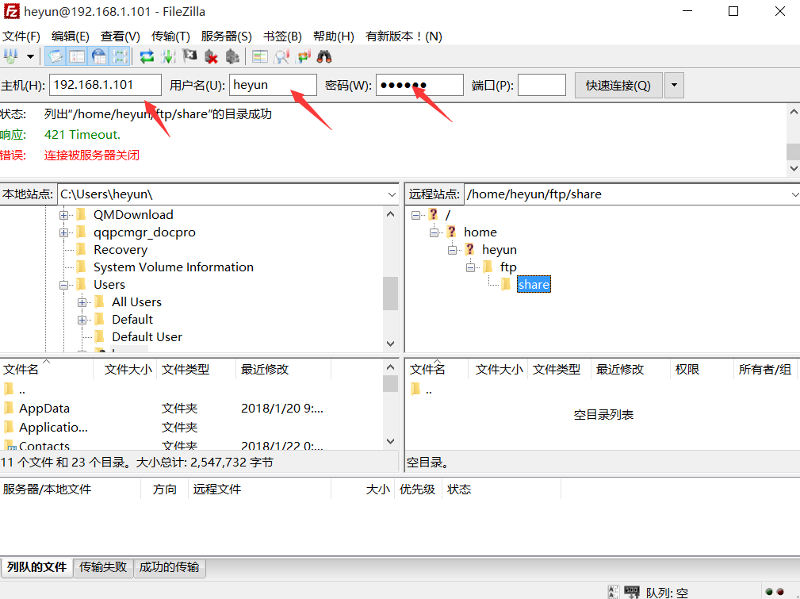Toggle transfer queue display
This screenshot has width=800, height=599.
(120, 56)
